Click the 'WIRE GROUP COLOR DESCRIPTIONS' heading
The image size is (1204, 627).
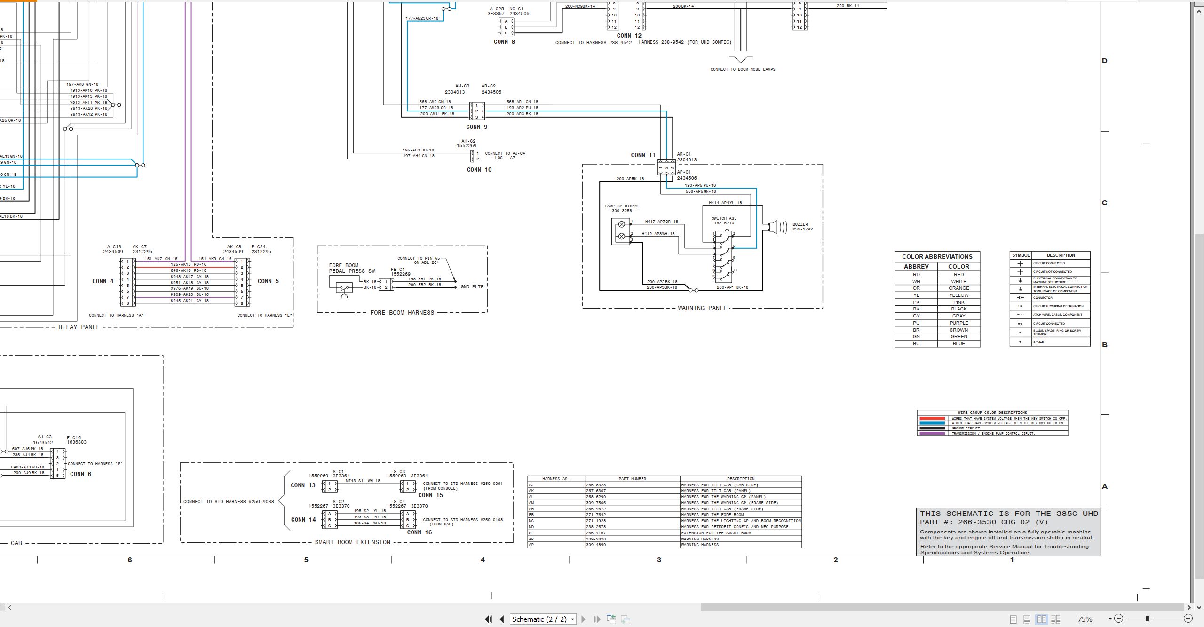click(992, 413)
